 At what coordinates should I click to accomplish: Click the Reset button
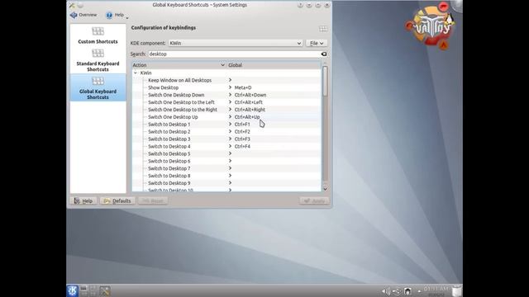[x=153, y=200]
